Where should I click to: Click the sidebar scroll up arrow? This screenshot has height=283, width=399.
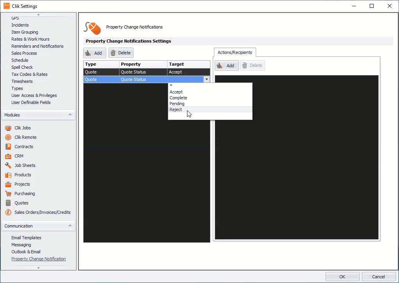tap(38, 14)
